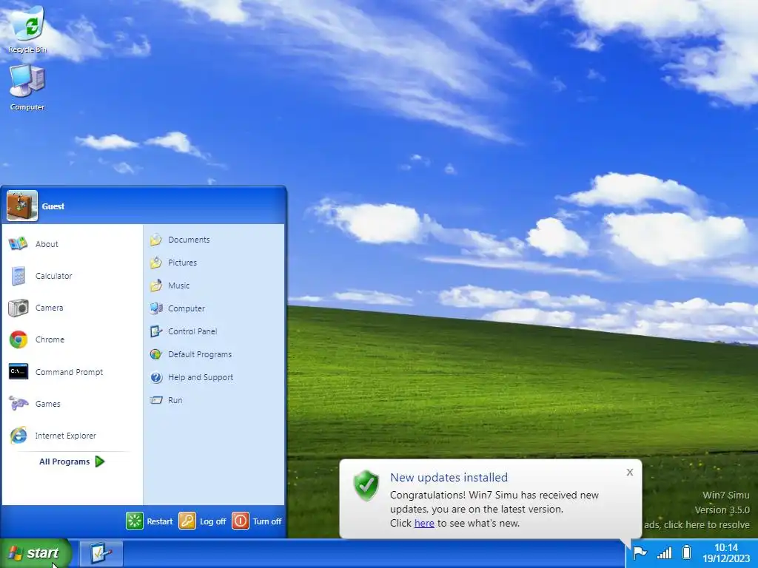
Task: Open the Documents folder icon
Action: click(x=155, y=240)
